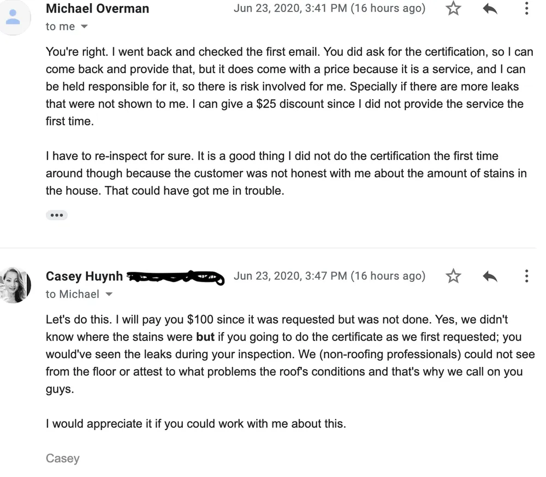Image resolution: width=546 pixels, height=477 pixels.
Task: Reply to Casey Huynh's message
Action: click(490, 276)
